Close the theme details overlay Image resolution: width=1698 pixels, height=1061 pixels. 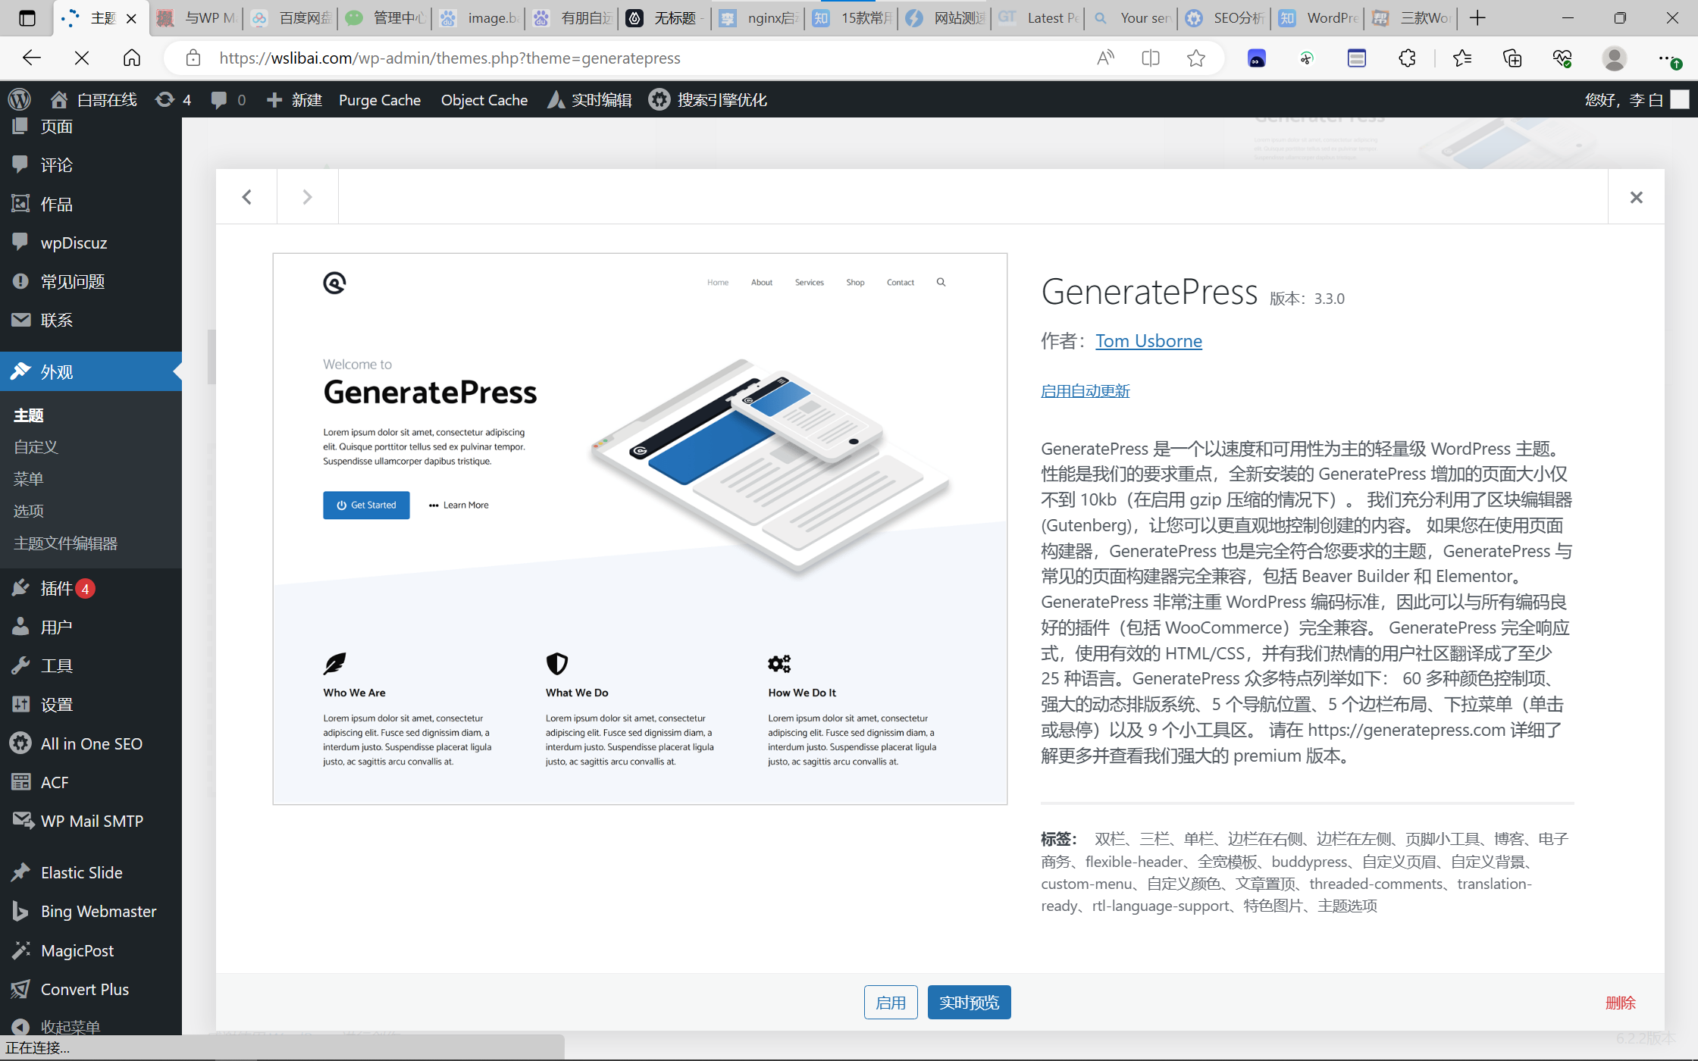click(x=1636, y=197)
